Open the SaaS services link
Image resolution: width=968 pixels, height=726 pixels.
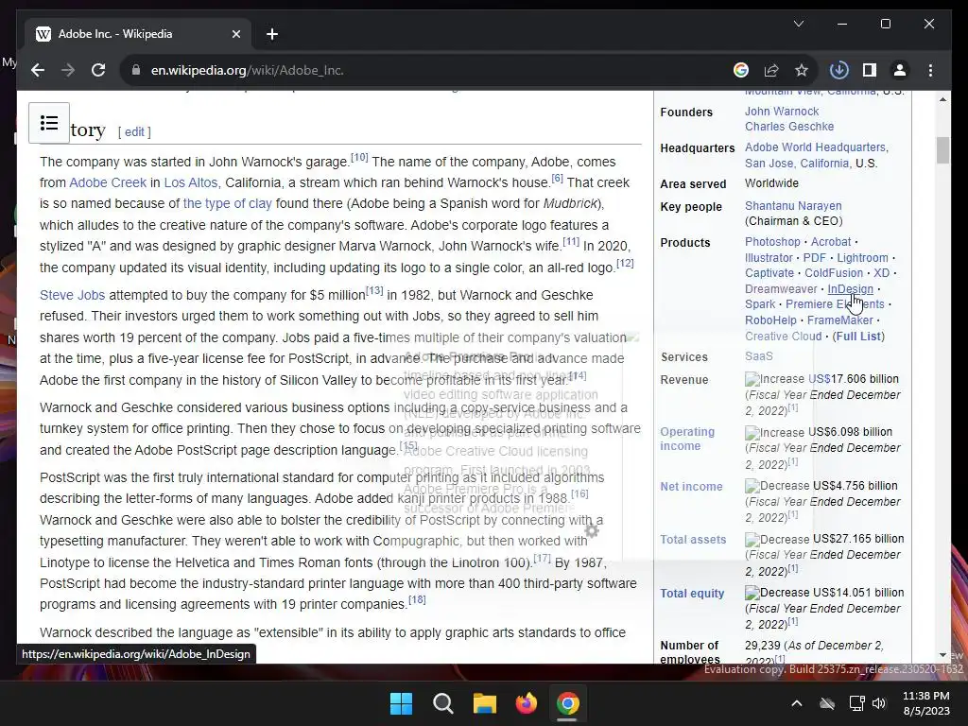coord(759,356)
